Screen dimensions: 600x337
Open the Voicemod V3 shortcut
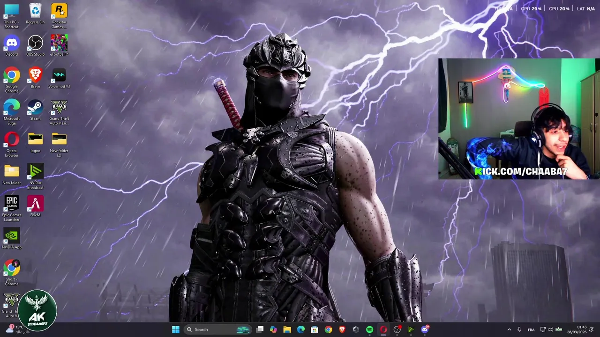point(59,78)
